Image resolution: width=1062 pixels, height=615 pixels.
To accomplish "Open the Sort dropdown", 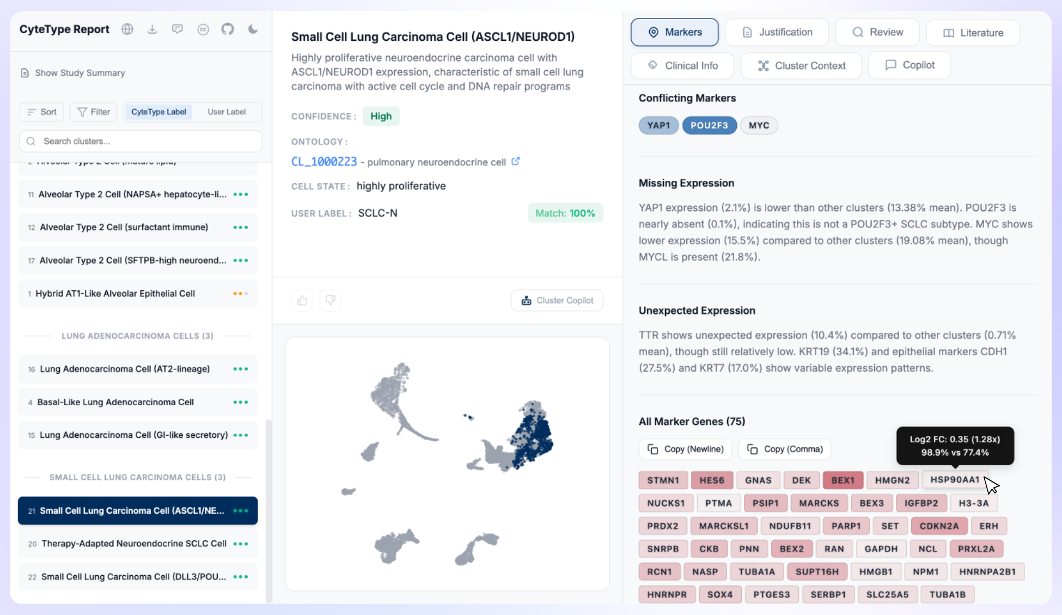I will (42, 112).
